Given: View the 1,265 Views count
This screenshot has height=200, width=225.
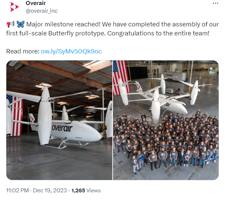Looking at the screenshot, I should pyautogui.click(x=86, y=190).
